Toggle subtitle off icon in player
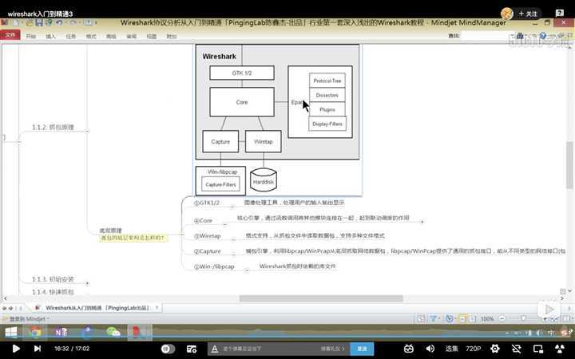Viewport: 575px width, 359px height. [517, 349]
